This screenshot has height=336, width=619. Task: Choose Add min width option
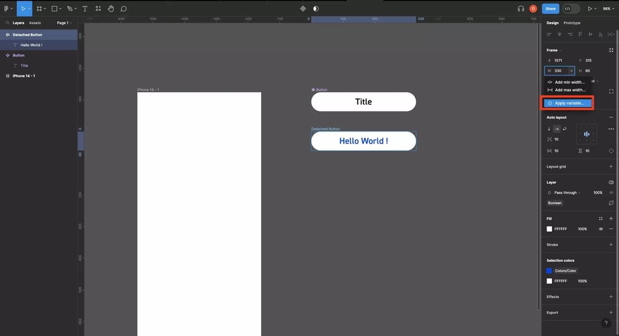tap(566, 82)
